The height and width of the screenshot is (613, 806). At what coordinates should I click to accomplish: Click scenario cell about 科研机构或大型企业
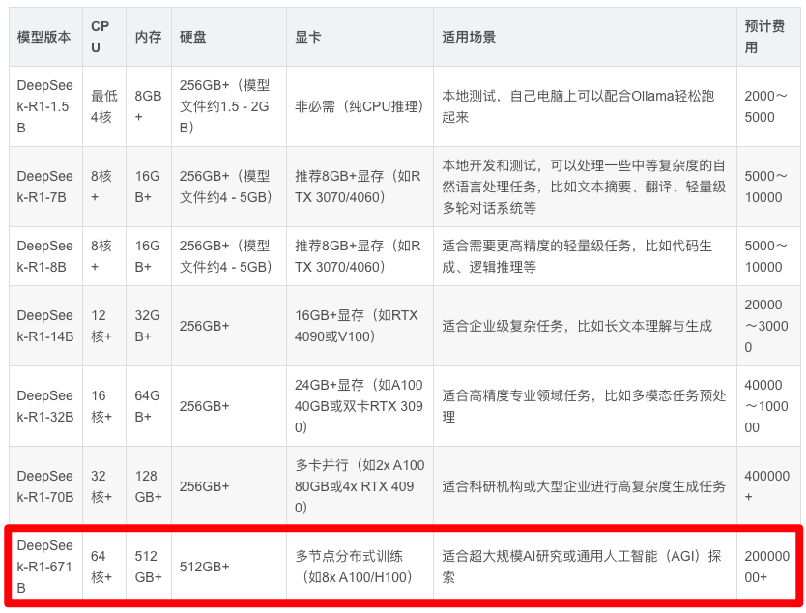(x=585, y=486)
